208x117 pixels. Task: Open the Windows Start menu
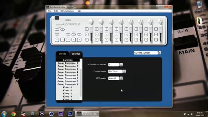[4, 114]
